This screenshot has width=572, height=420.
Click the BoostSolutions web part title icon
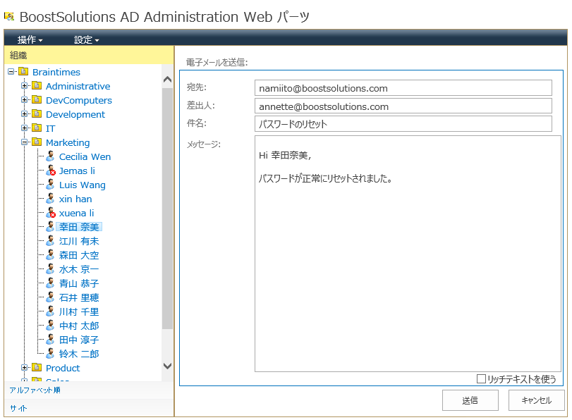(x=9, y=16)
